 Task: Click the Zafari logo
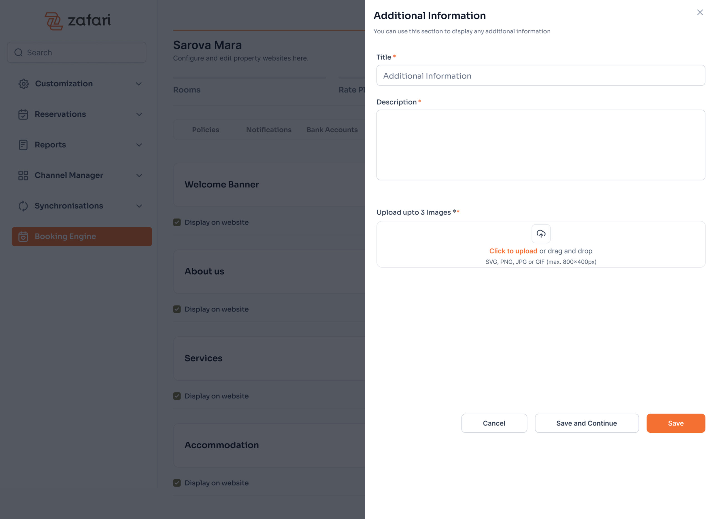coord(78,21)
